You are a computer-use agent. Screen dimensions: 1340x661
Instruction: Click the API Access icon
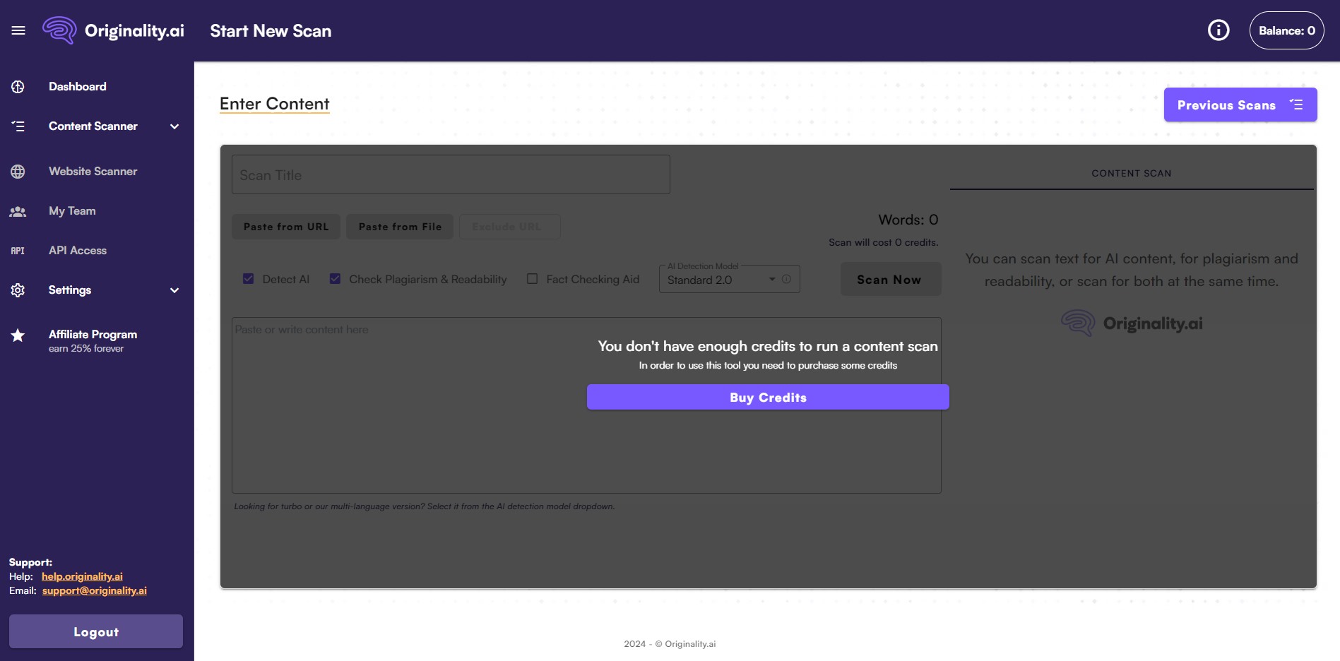(x=18, y=251)
